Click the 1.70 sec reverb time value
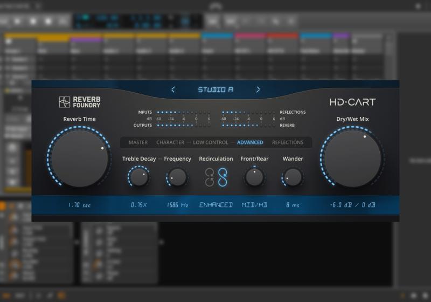 click(79, 205)
